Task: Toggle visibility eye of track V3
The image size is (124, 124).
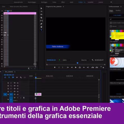Action: 18,89
